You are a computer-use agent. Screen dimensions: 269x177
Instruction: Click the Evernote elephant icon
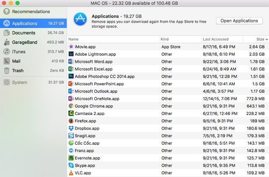(71, 158)
